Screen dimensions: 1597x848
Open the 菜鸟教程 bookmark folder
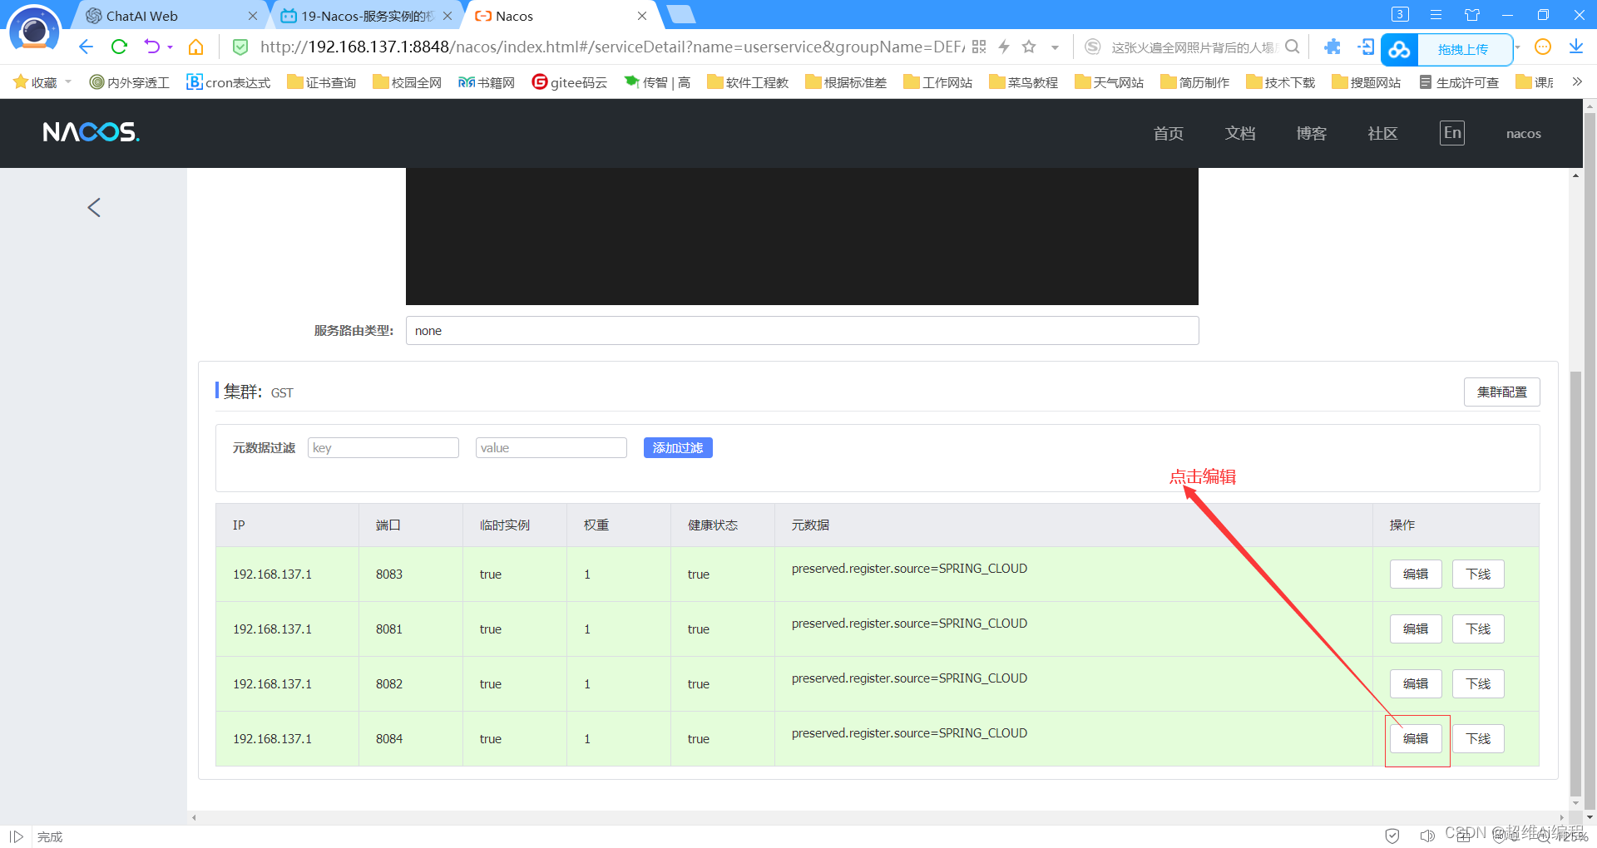click(1024, 81)
